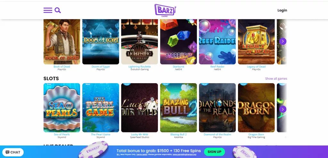Open the chat bubble button
Viewport: 328px width, 158px height.
(x=13, y=152)
